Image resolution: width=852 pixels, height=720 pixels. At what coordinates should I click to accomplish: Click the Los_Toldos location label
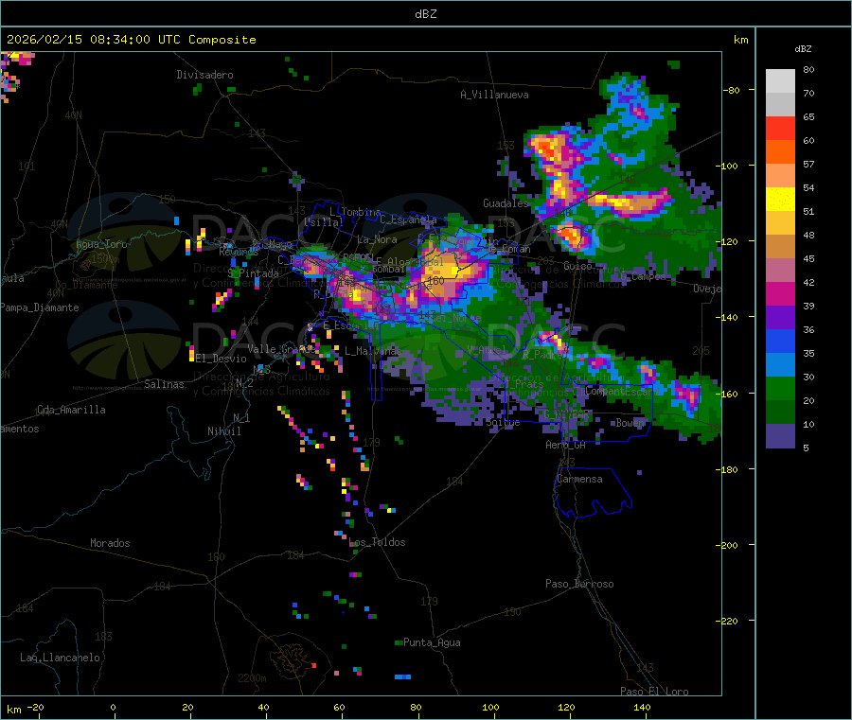[378, 542]
